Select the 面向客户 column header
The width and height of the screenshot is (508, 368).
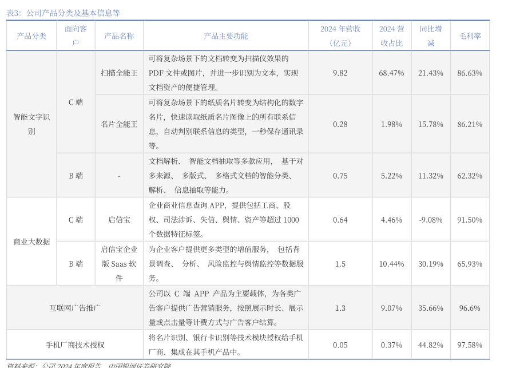pyautogui.click(x=76, y=36)
